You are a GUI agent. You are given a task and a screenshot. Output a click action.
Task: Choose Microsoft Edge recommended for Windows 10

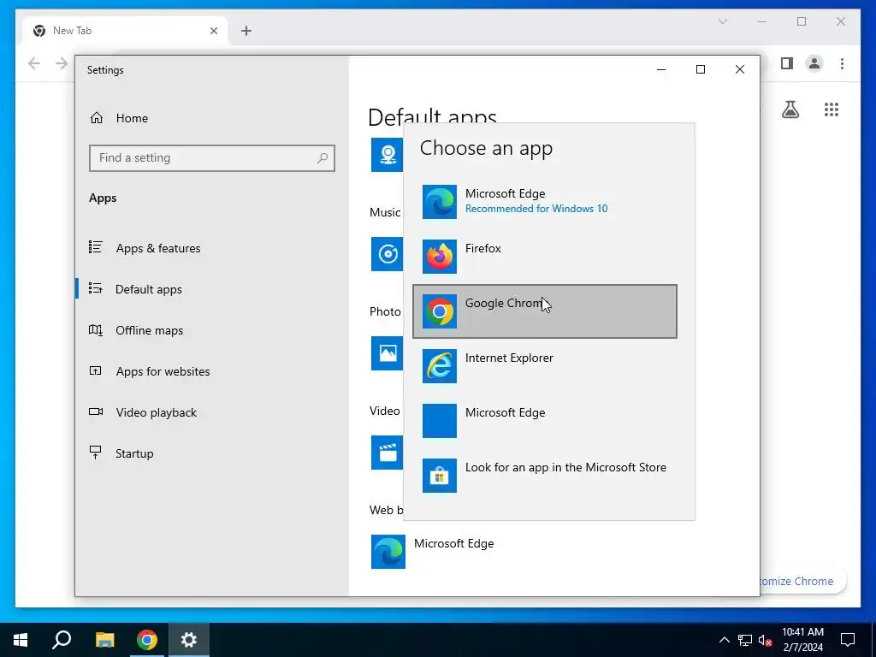pos(545,202)
